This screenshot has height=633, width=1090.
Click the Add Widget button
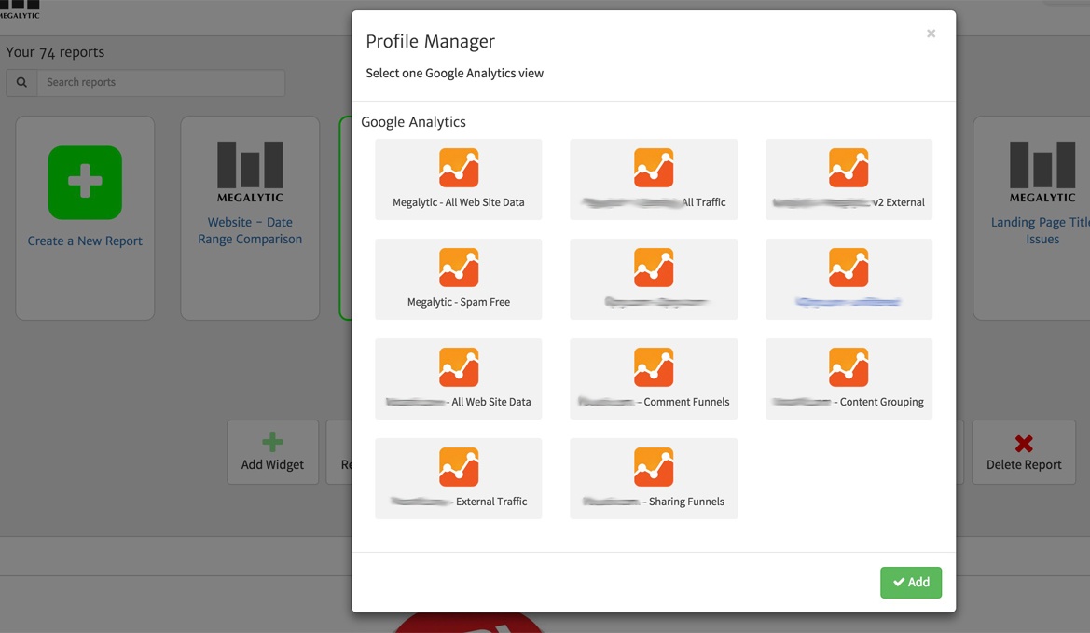[272, 452]
